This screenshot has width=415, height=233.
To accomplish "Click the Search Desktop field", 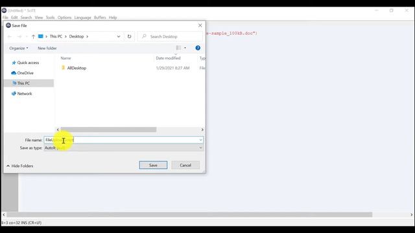I will click(171, 36).
